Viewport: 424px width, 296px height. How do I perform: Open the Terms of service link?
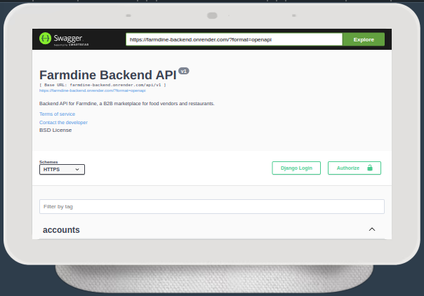point(58,114)
